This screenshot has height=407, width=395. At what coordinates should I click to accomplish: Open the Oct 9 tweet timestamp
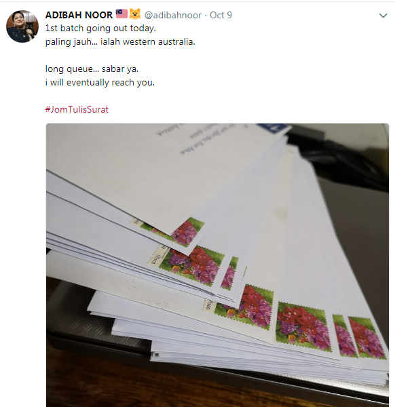pos(221,15)
